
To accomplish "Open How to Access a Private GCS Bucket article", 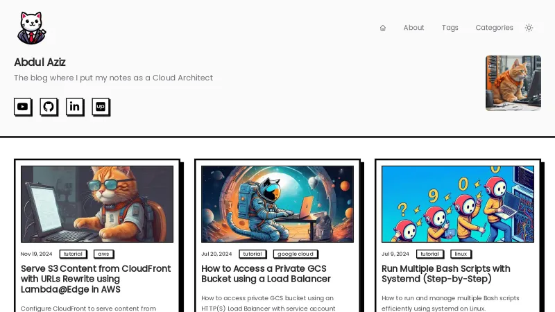I will coord(266,274).
